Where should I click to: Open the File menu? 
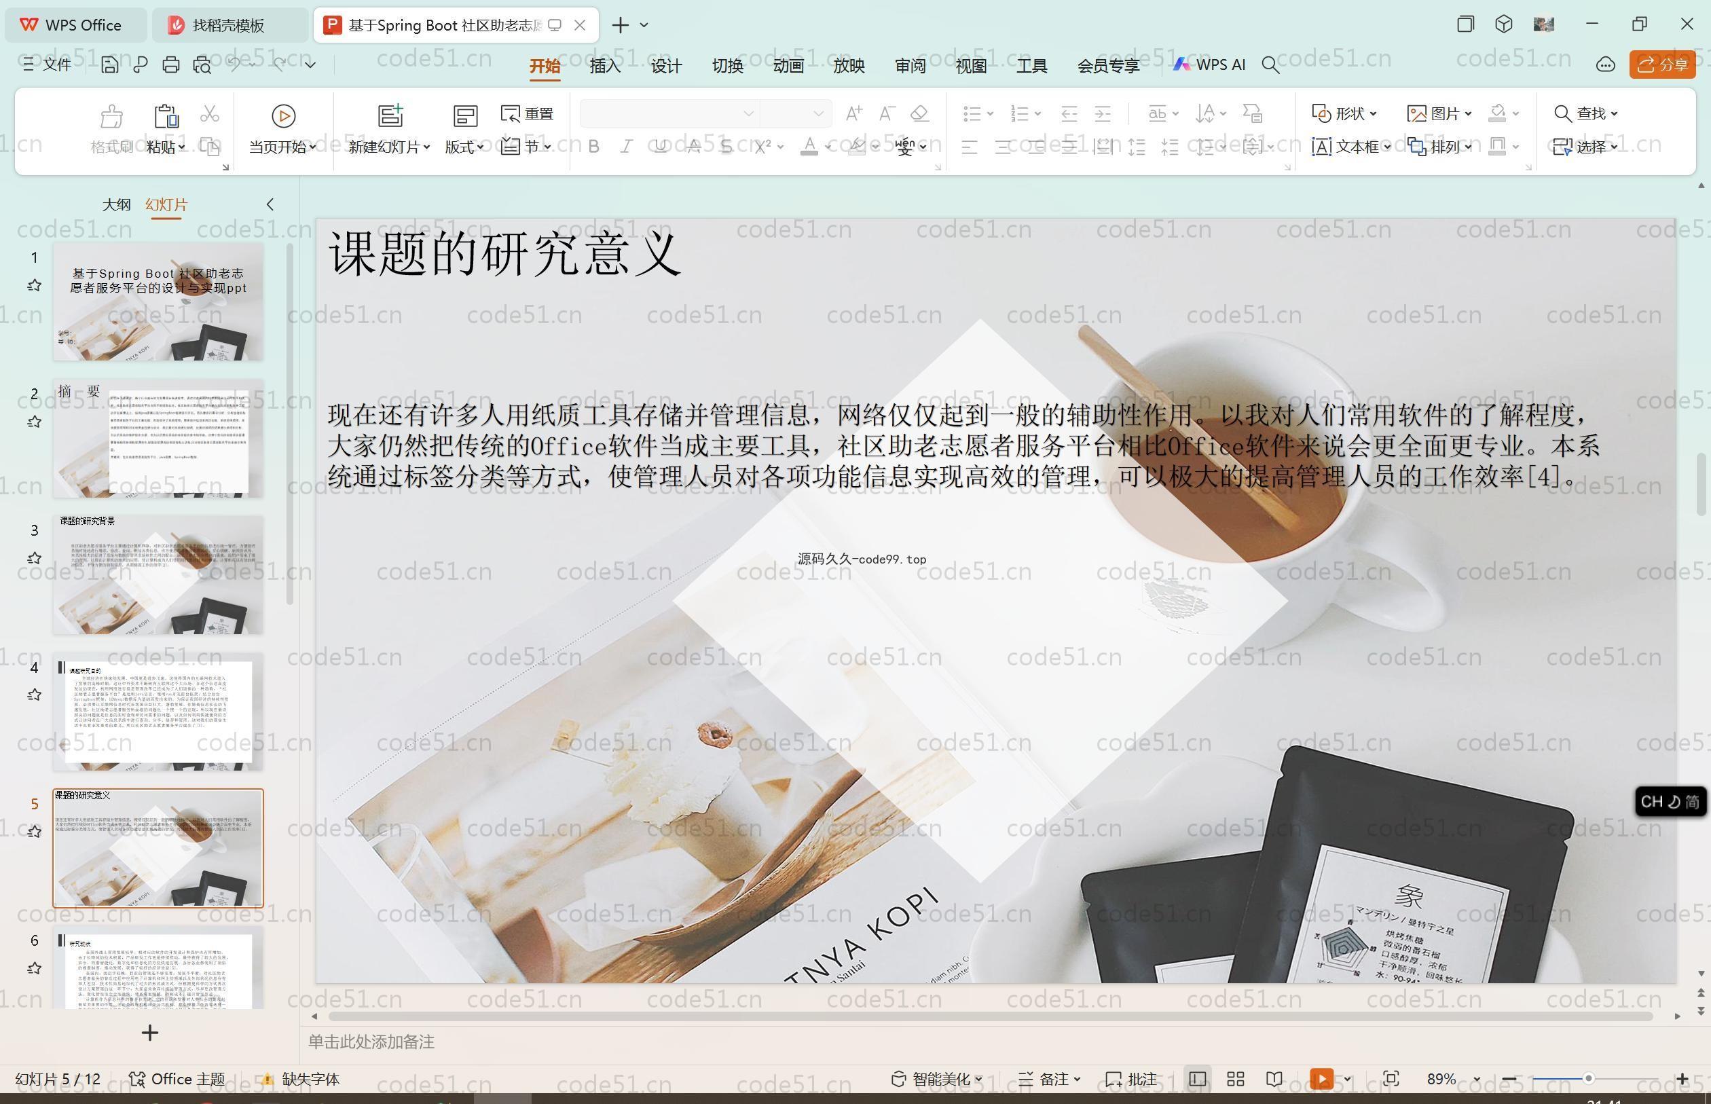tap(47, 65)
